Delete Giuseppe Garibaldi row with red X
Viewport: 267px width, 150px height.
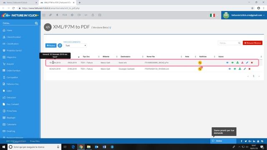(249, 69)
